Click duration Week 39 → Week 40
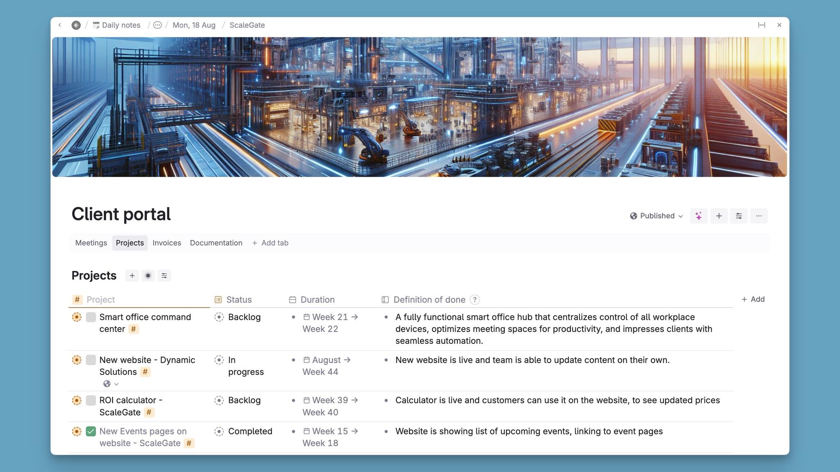This screenshot has height=472, width=840. point(331,406)
